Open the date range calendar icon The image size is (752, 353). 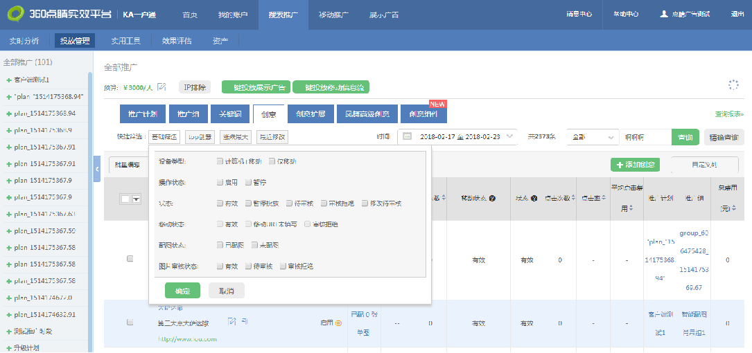pyautogui.click(x=408, y=137)
